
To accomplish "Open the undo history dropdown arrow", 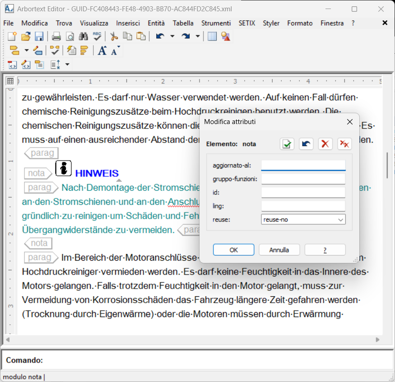I will coord(172,36).
